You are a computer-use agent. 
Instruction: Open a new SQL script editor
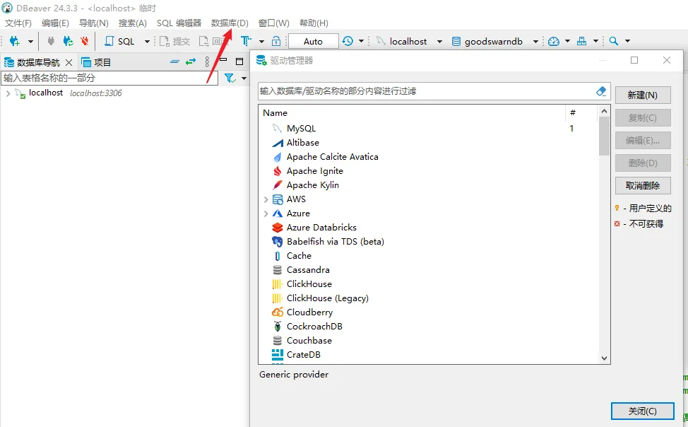(x=119, y=41)
